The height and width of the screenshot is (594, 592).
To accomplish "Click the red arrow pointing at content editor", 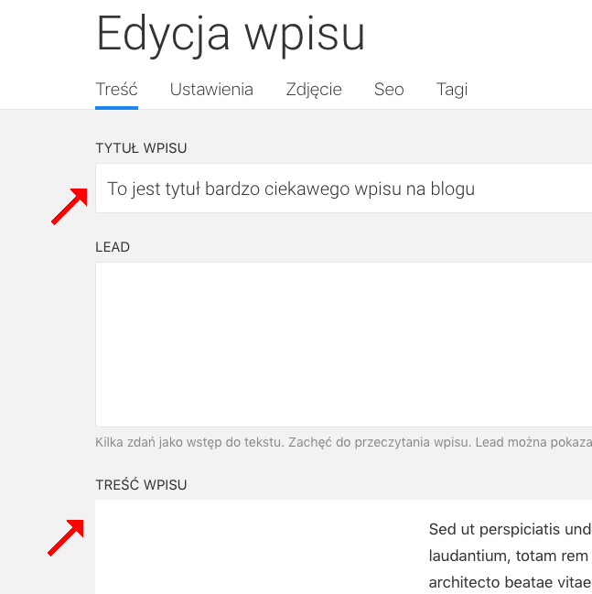I will click(66, 537).
